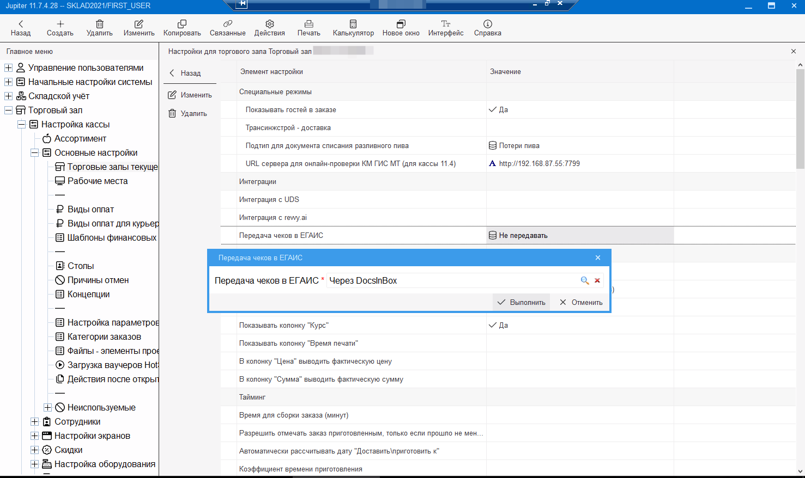
Task: Click the Связанные link icon
Action: [227, 24]
